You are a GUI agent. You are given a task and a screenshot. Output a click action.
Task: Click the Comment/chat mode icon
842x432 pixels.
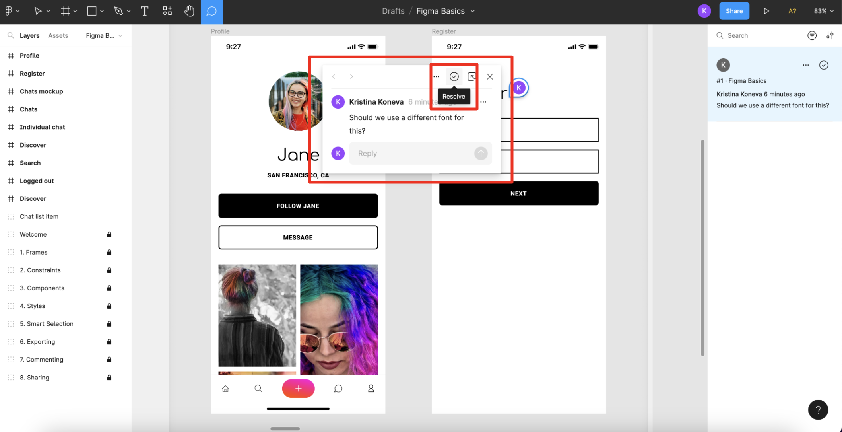click(211, 10)
